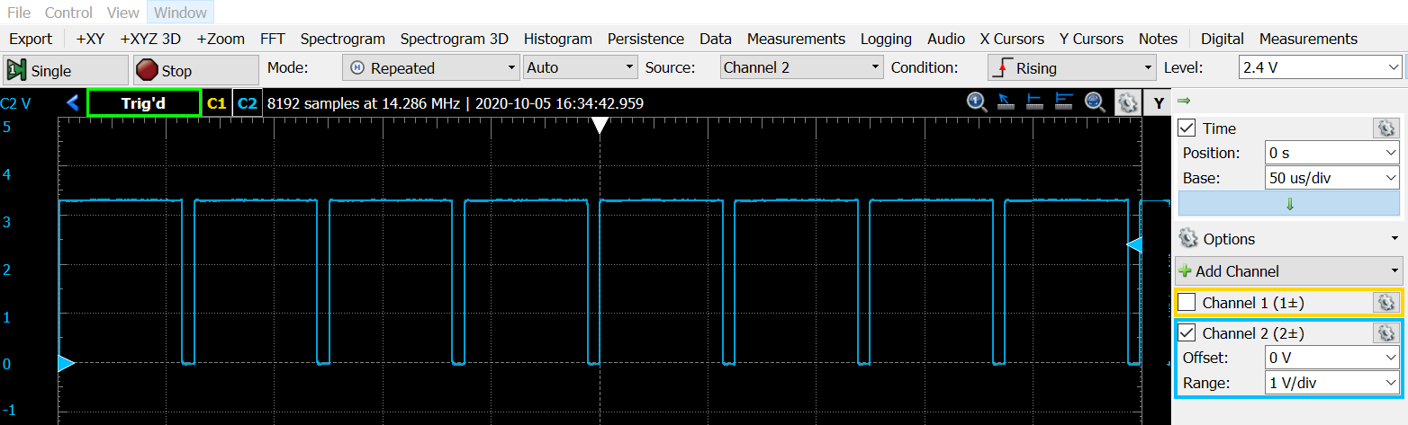This screenshot has height=425, width=1408.
Task: Click the trigger position marker atop plot
Action: click(x=600, y=127)
